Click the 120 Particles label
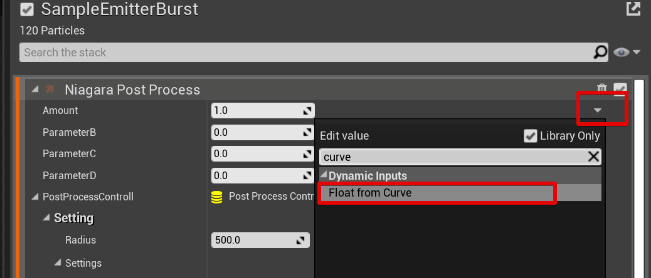 pos(52,31)
